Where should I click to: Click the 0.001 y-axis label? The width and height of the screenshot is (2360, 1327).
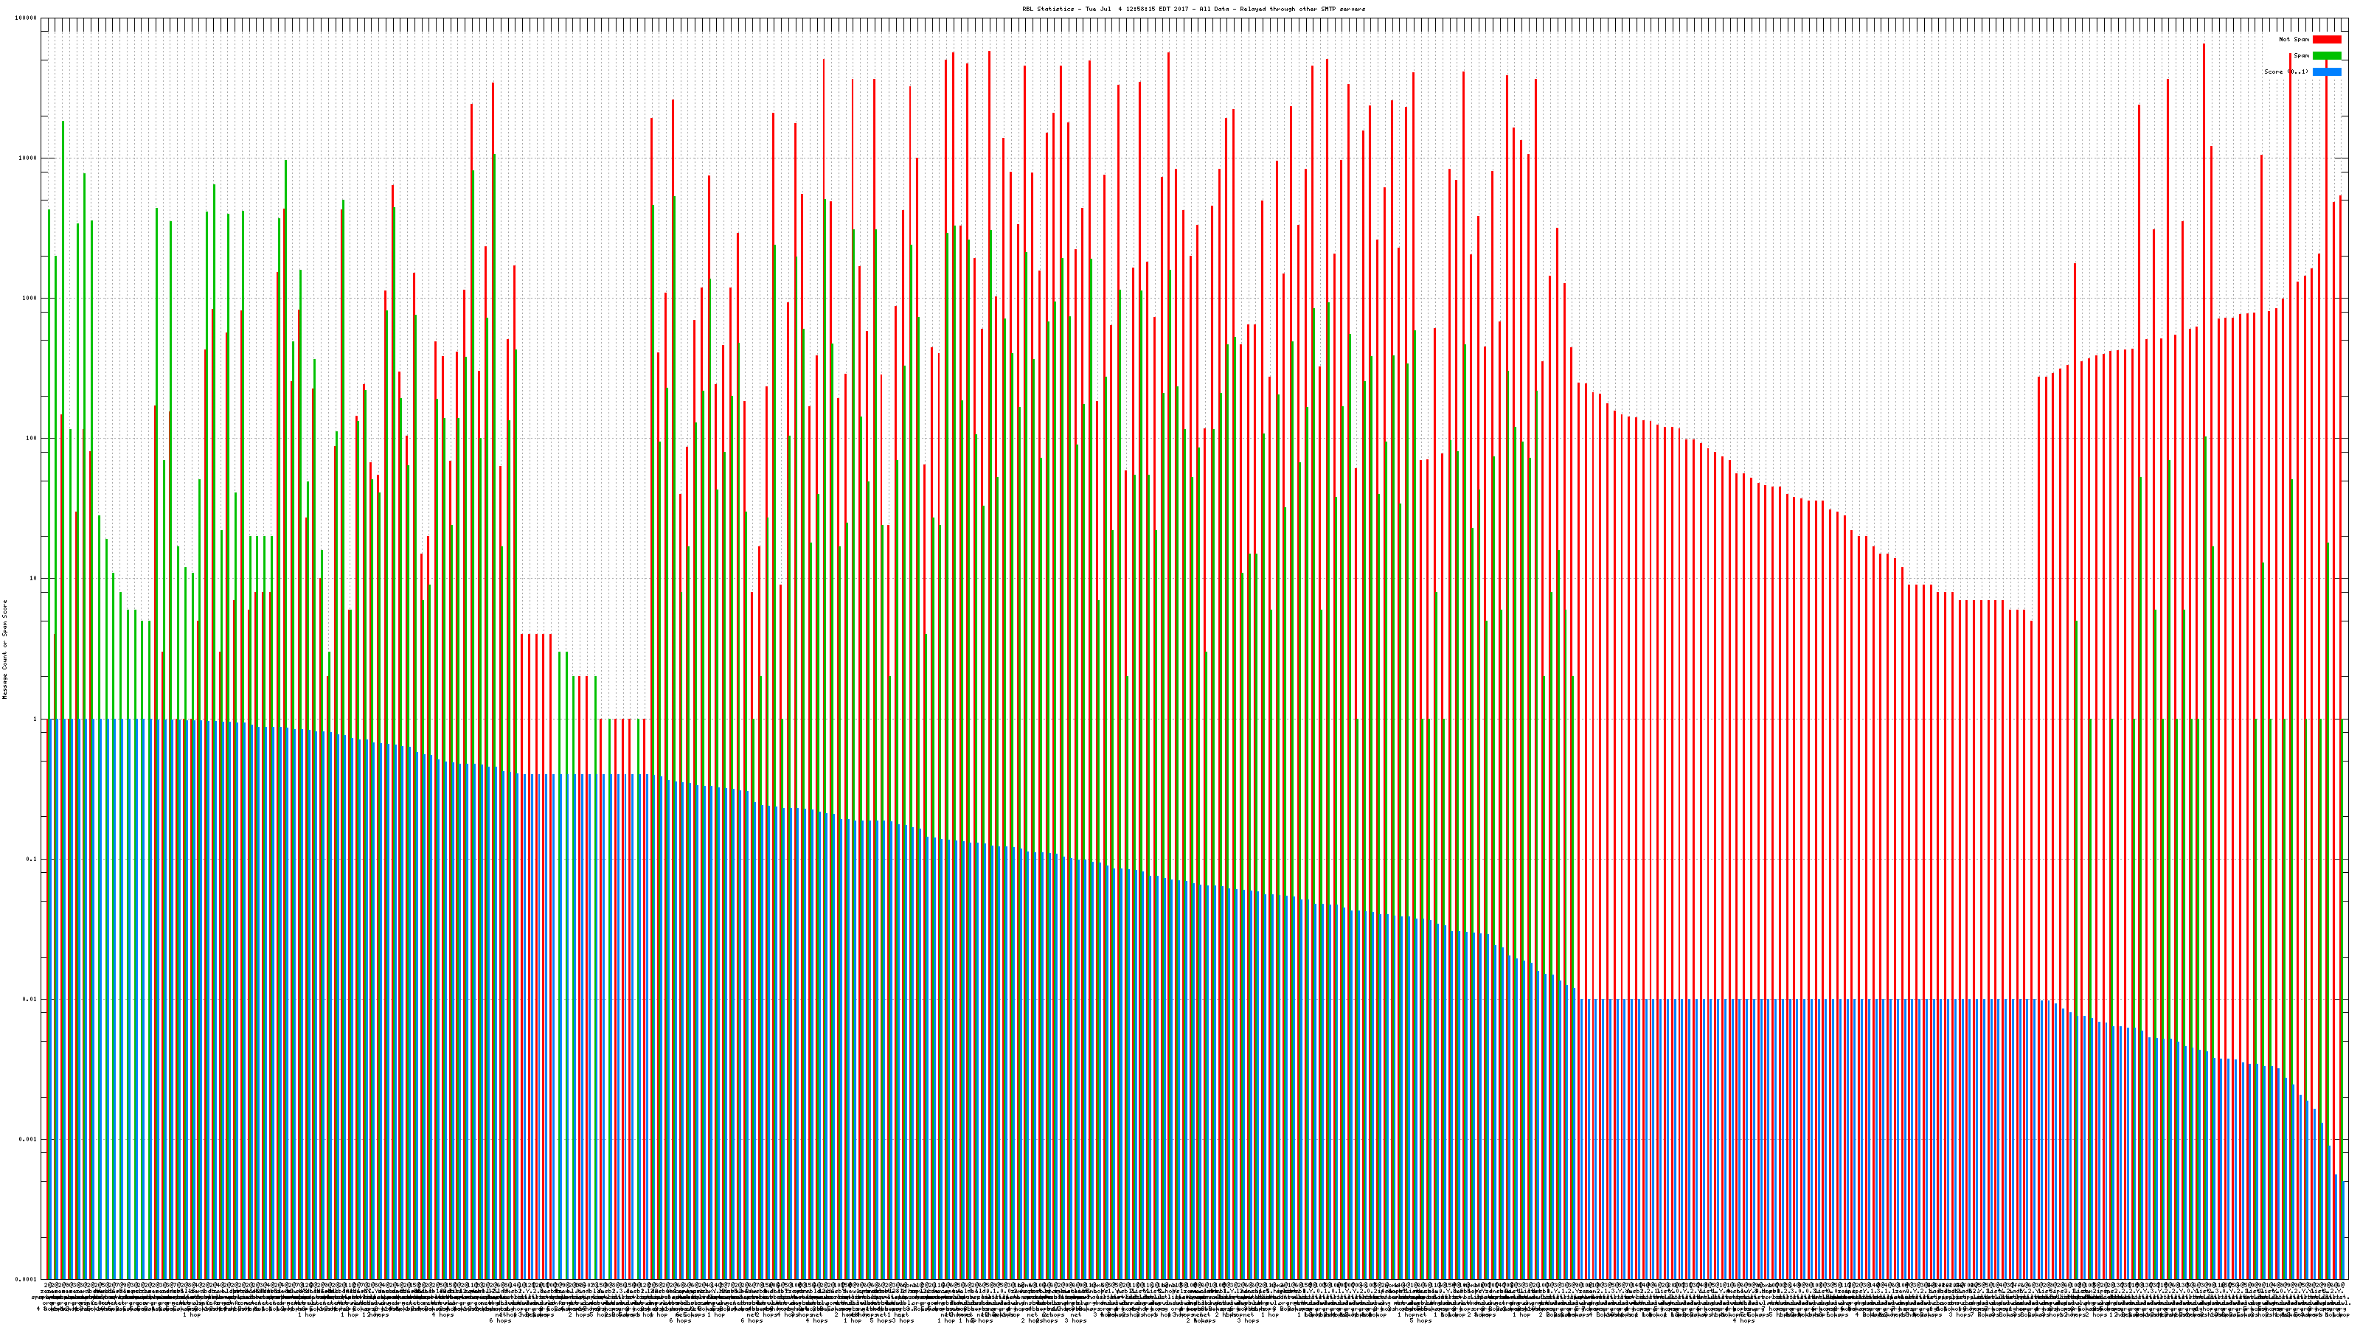click(x=29, y=1139)
